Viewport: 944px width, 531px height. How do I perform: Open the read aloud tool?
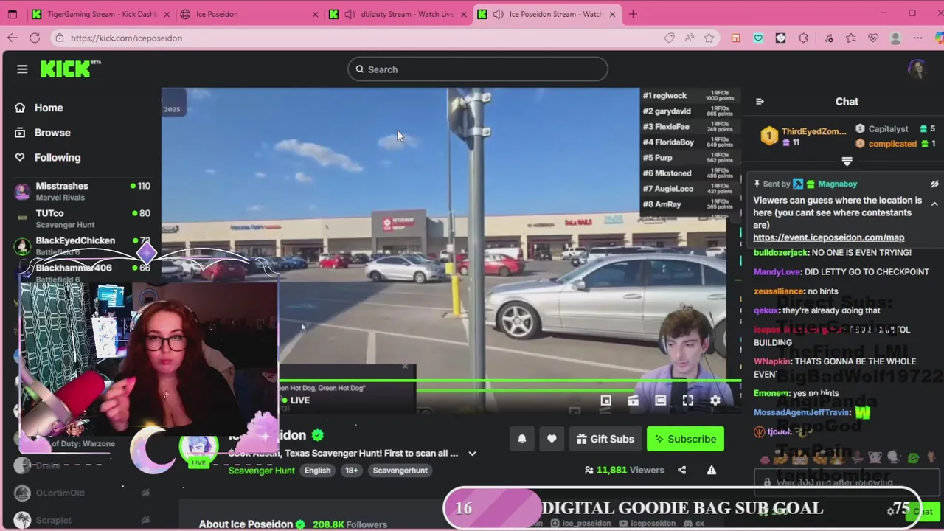[689, 38]
